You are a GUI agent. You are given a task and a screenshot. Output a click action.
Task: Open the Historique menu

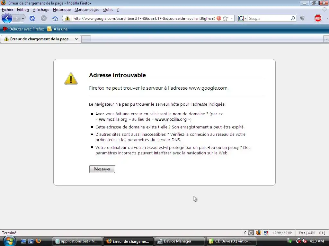(x=62, y=10)
